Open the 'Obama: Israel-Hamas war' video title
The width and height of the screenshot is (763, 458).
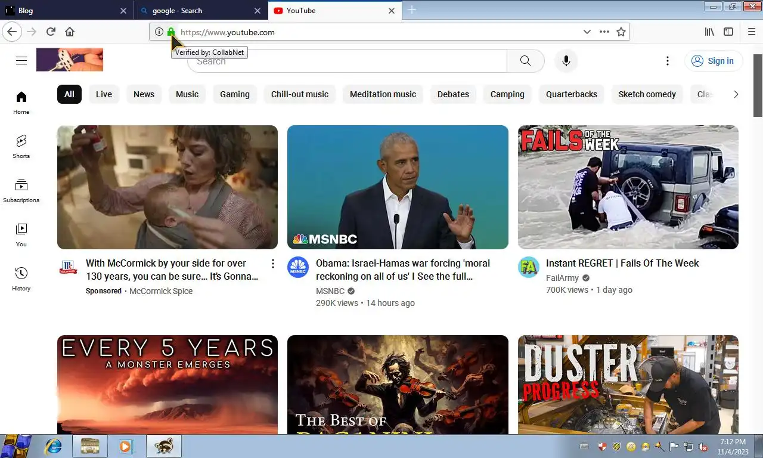tap(403, 270)
